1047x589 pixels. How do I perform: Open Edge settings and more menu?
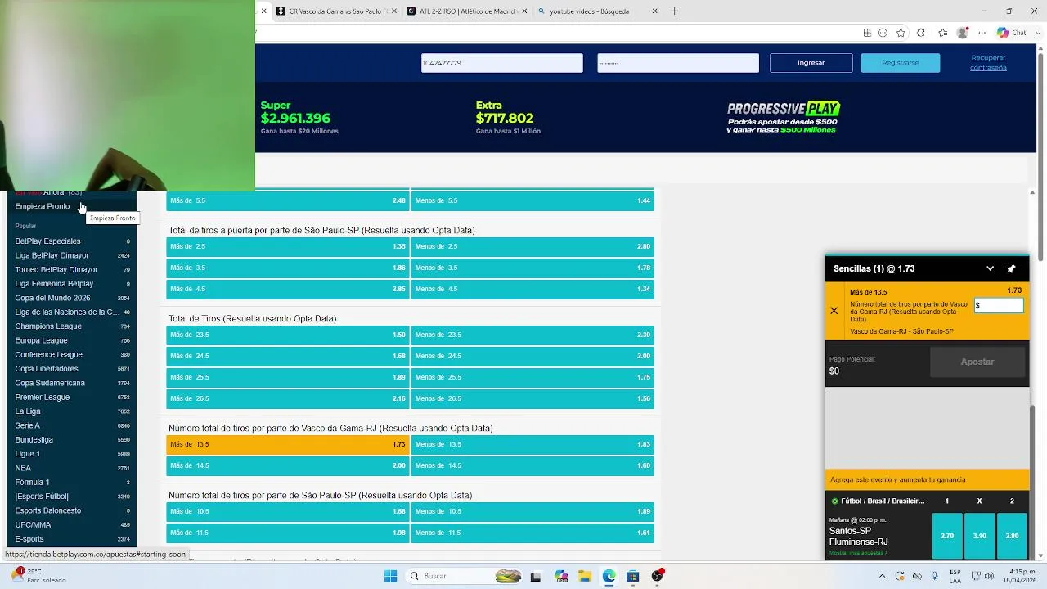click(981, 33)
